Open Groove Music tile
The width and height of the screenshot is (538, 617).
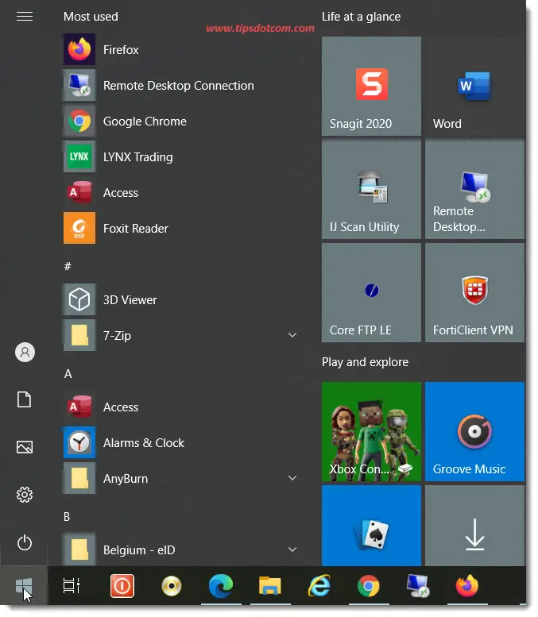pyautogui.click(x=474, y=431)
